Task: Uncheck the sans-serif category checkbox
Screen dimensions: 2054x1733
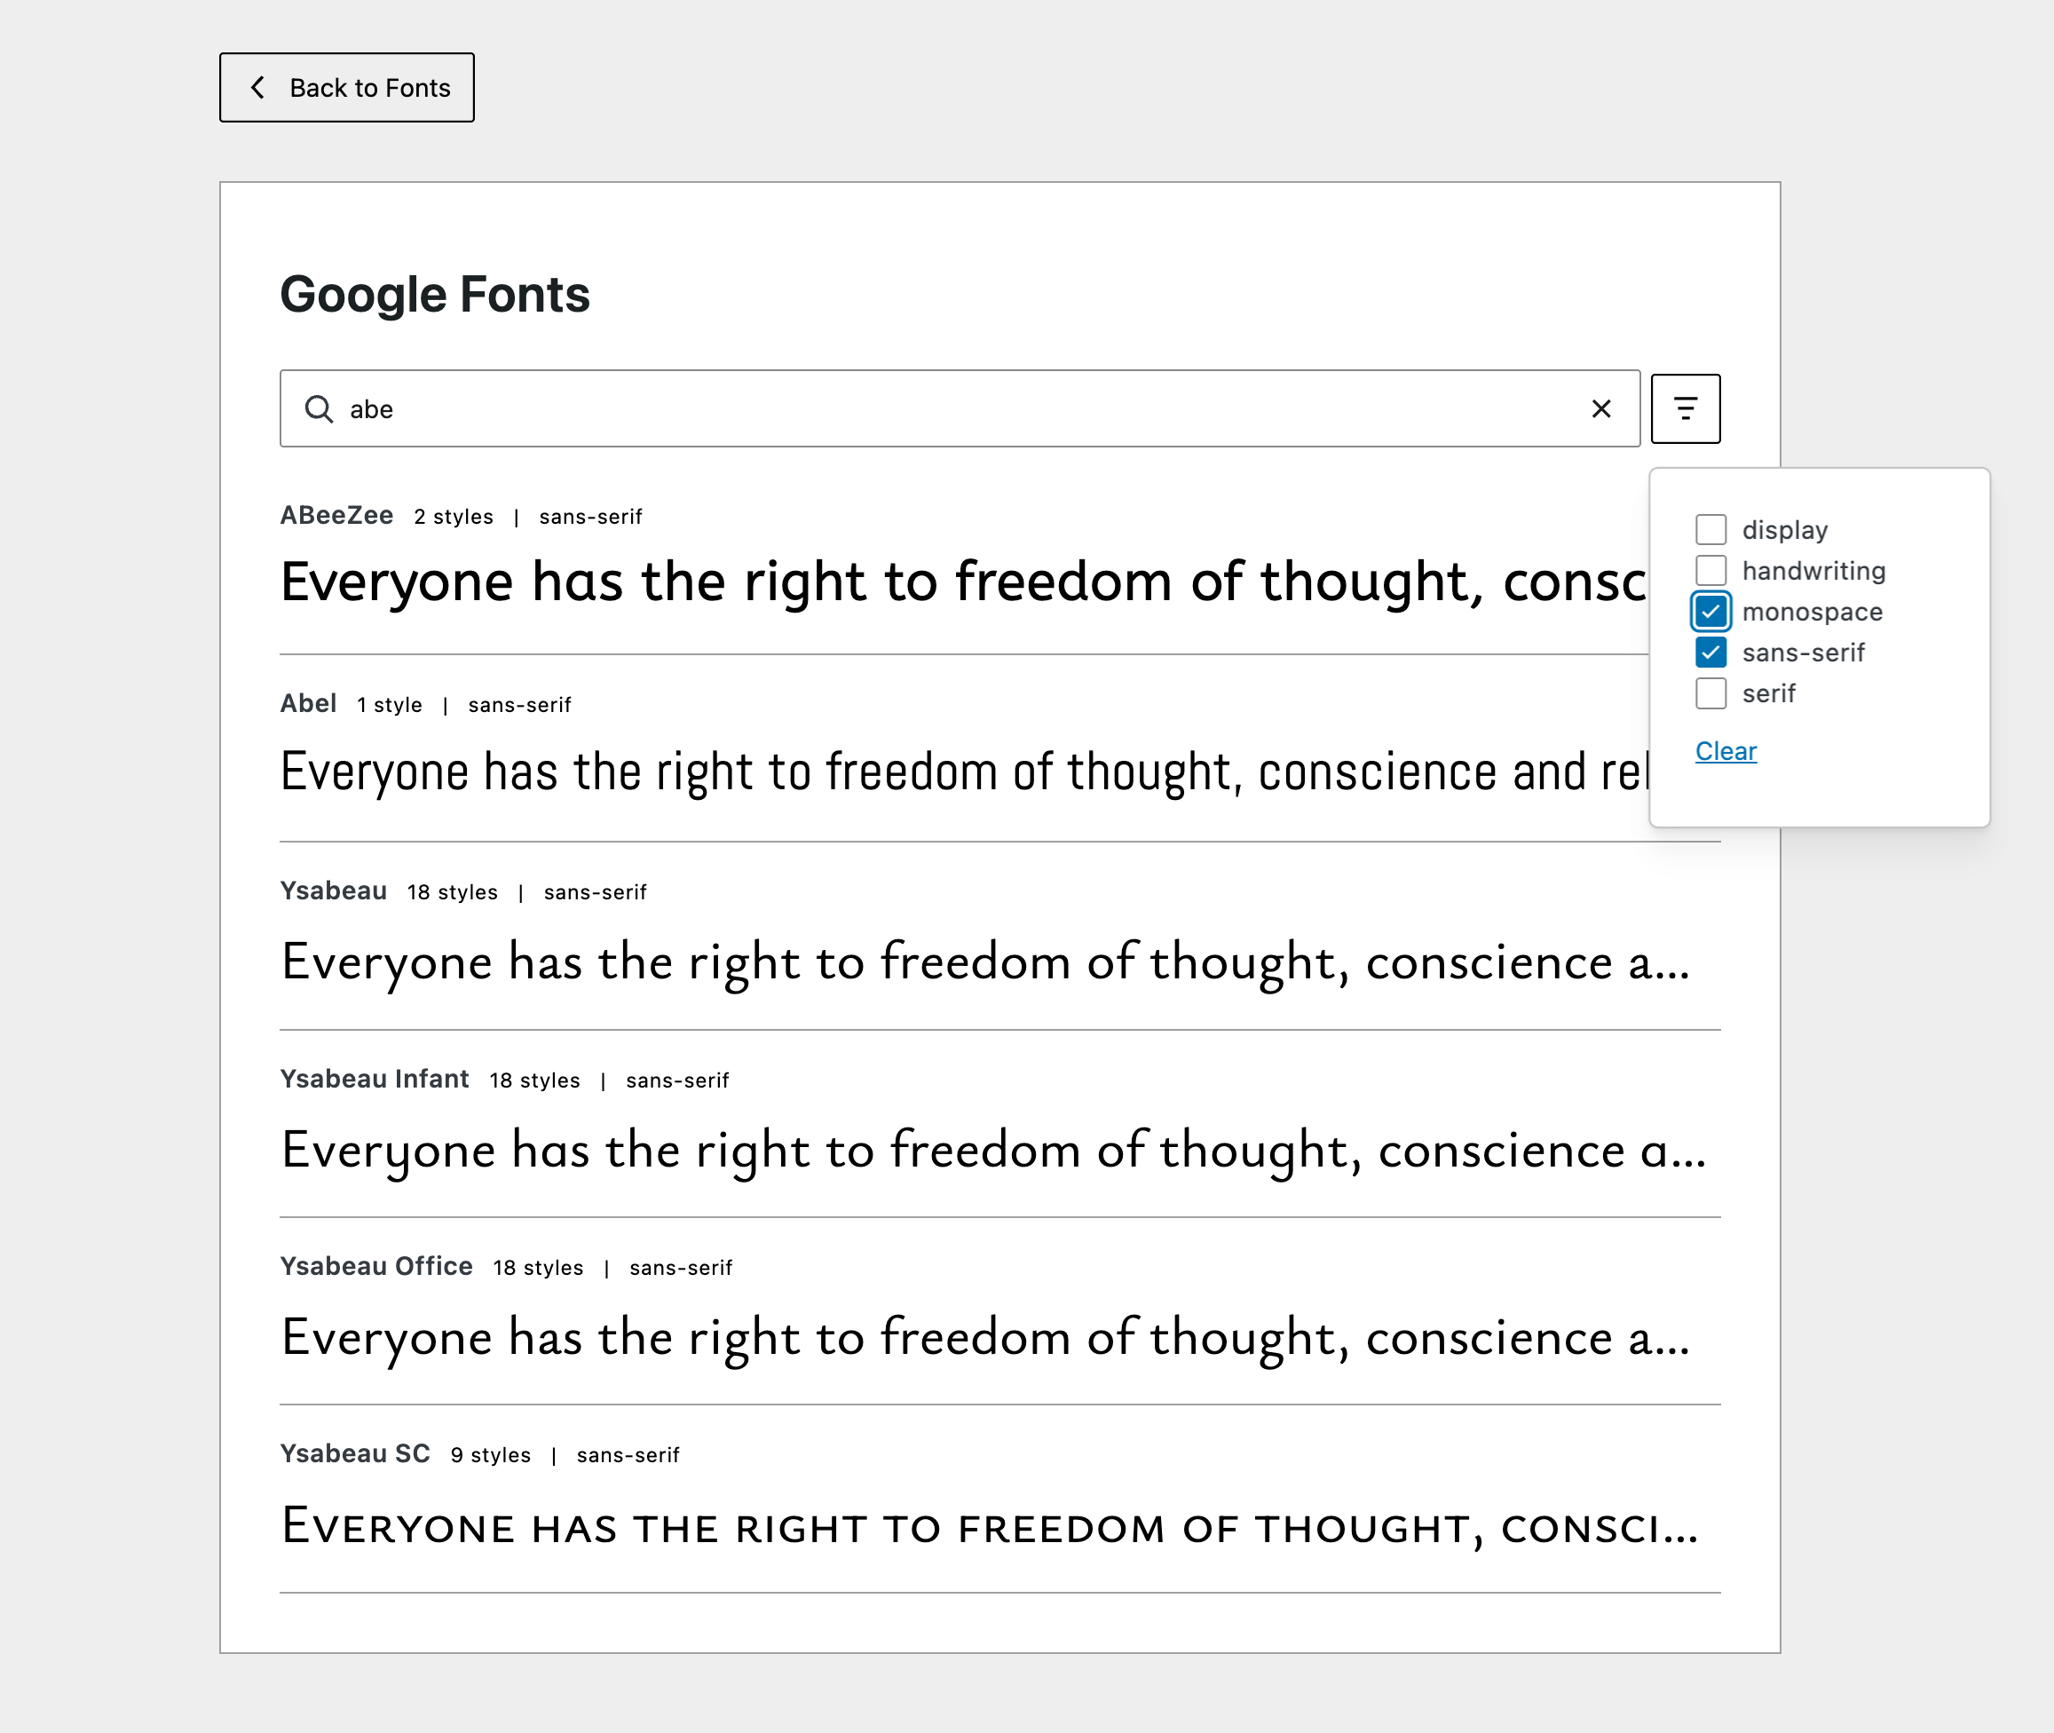Action: pyautogui.click(x=1711, y=653)
